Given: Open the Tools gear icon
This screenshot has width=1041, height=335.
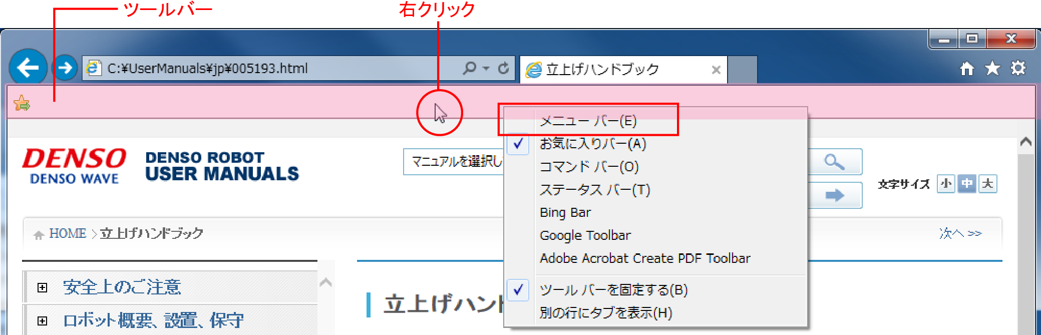Looking at the screenshot, I should tap(1018, 69).
